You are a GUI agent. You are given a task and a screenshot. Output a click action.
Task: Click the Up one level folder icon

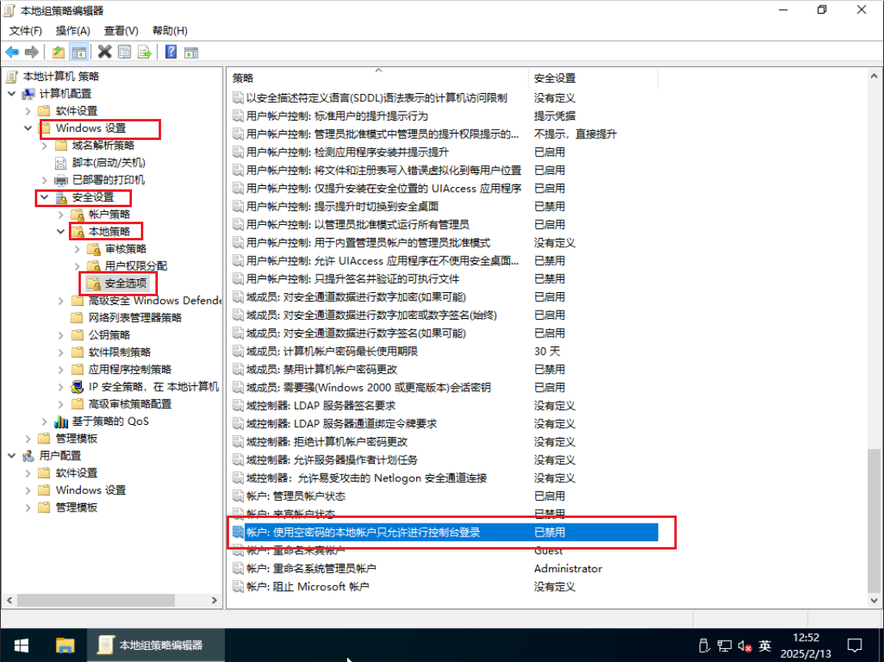58,53
